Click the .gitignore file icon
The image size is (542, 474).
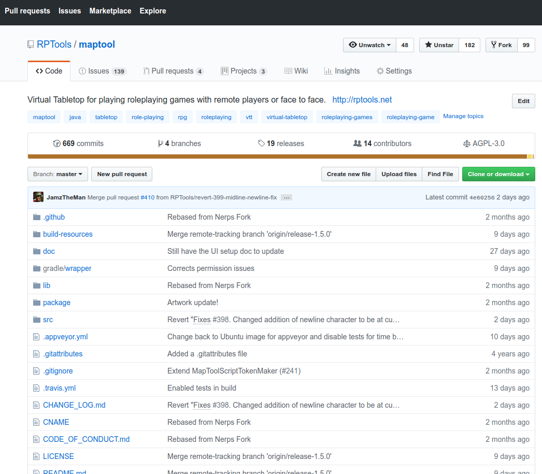click(x=36, y=371)
